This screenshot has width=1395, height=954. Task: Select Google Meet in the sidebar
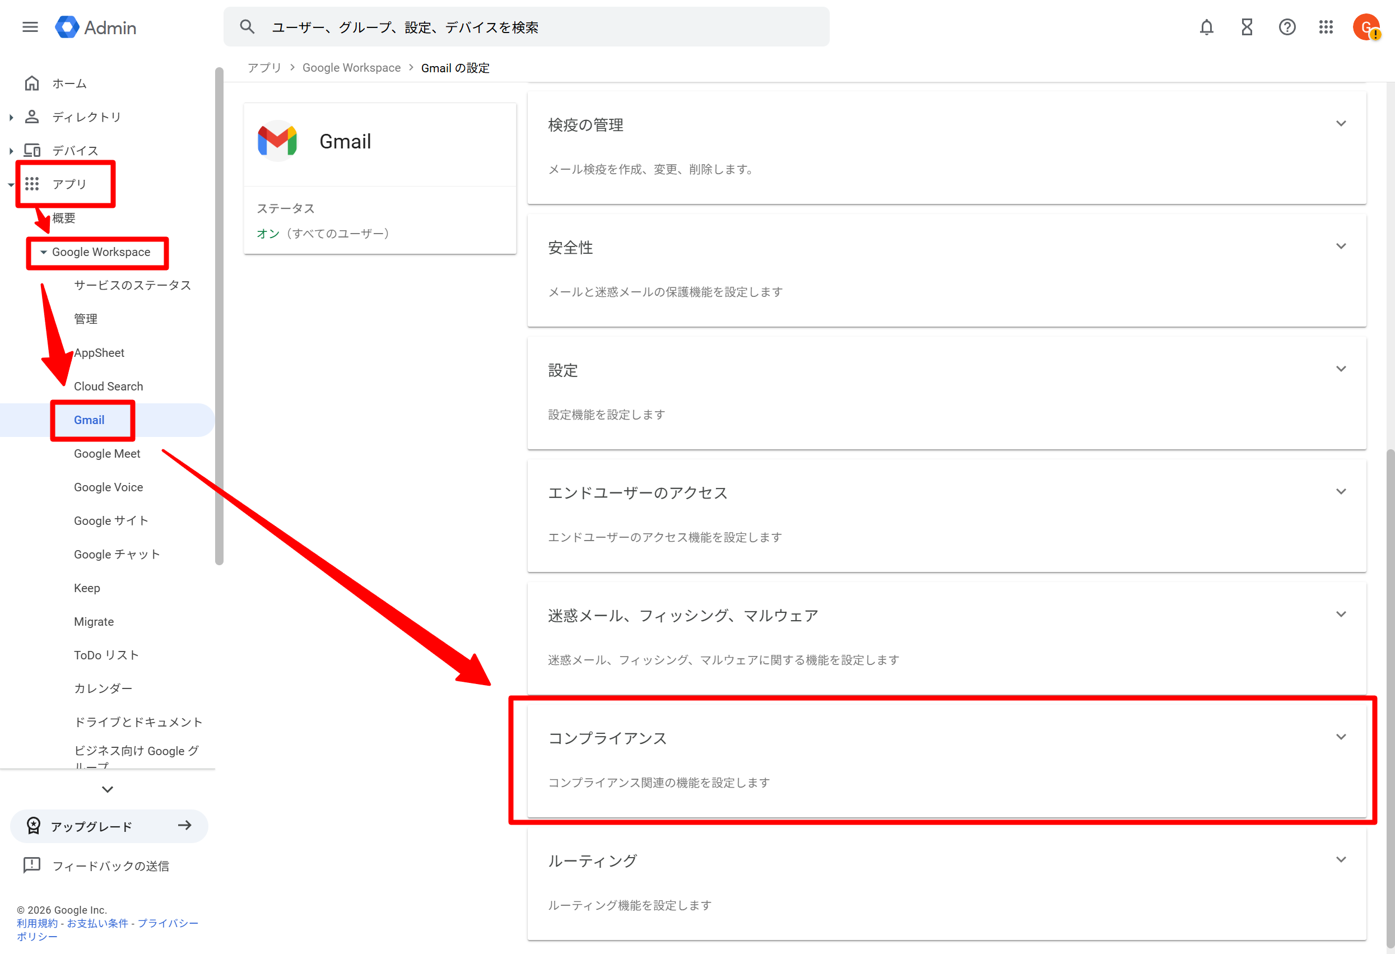point(107,454)
